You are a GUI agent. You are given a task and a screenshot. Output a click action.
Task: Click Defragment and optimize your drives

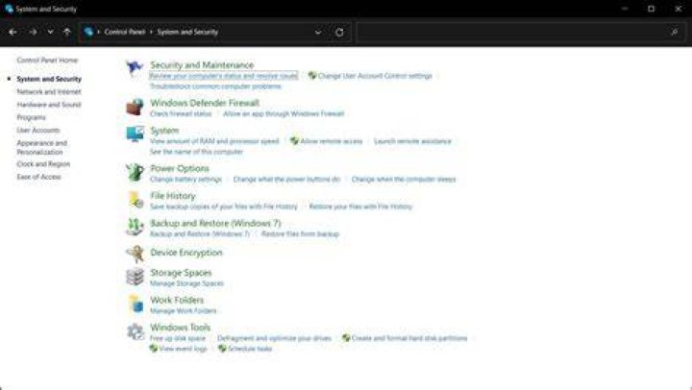point(274,338)
